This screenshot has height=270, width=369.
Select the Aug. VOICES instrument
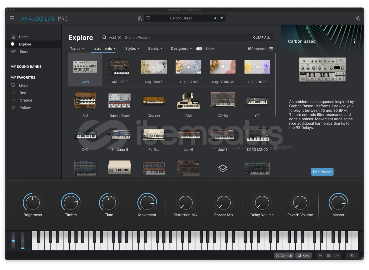coord(257,70)
